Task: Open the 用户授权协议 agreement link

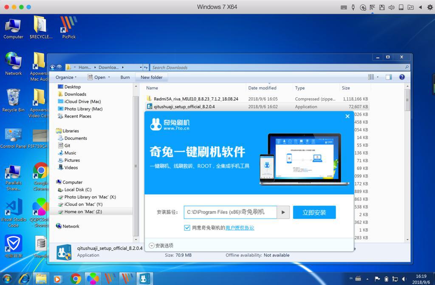Action: pyautogui.click(x=240, y=228)
